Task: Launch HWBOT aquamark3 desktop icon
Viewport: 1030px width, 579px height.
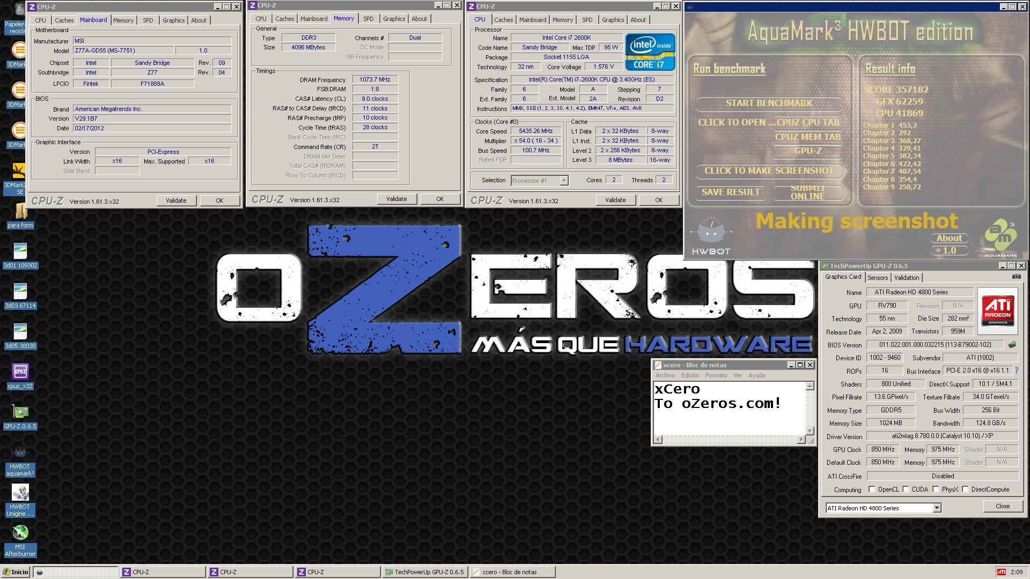Action: point(20,461)
